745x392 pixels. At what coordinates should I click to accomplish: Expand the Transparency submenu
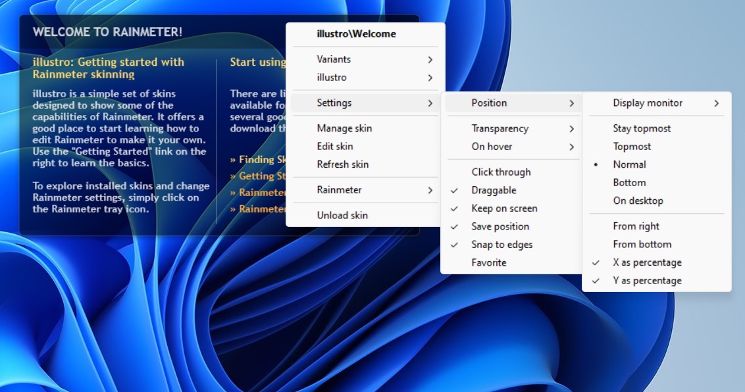[x=501, y=128]
